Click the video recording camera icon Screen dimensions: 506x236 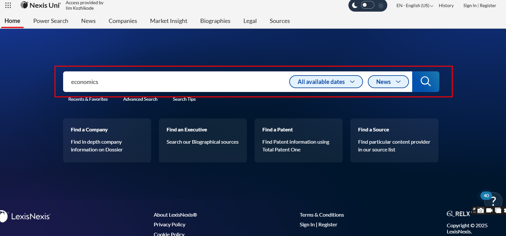click(489, 210)
